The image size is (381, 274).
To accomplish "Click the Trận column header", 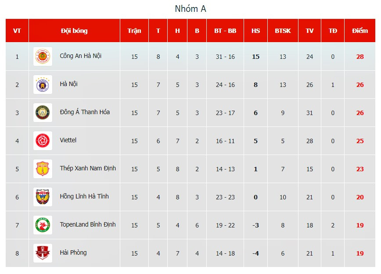I will [x=134, y=31].
